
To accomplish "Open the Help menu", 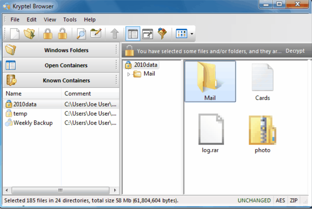I will [90, 20].
